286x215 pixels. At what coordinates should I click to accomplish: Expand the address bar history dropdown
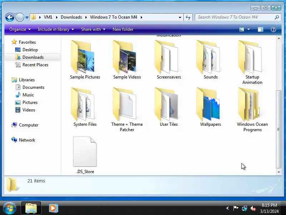(x=180, y=17)
